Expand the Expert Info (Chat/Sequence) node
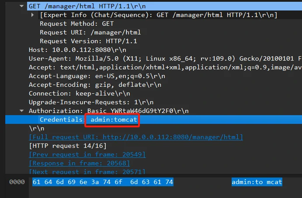 pyautogui.click(x=33, y=15)
